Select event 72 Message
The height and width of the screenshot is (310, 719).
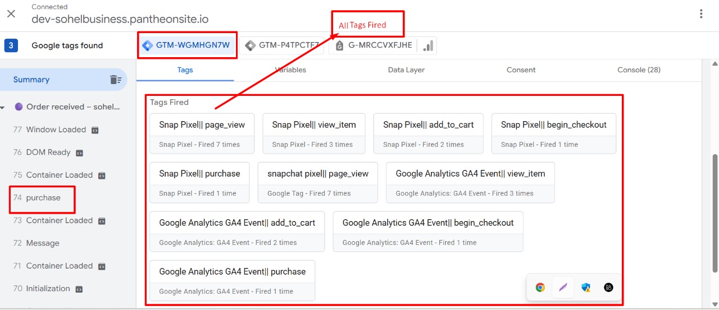pos(36,243)
